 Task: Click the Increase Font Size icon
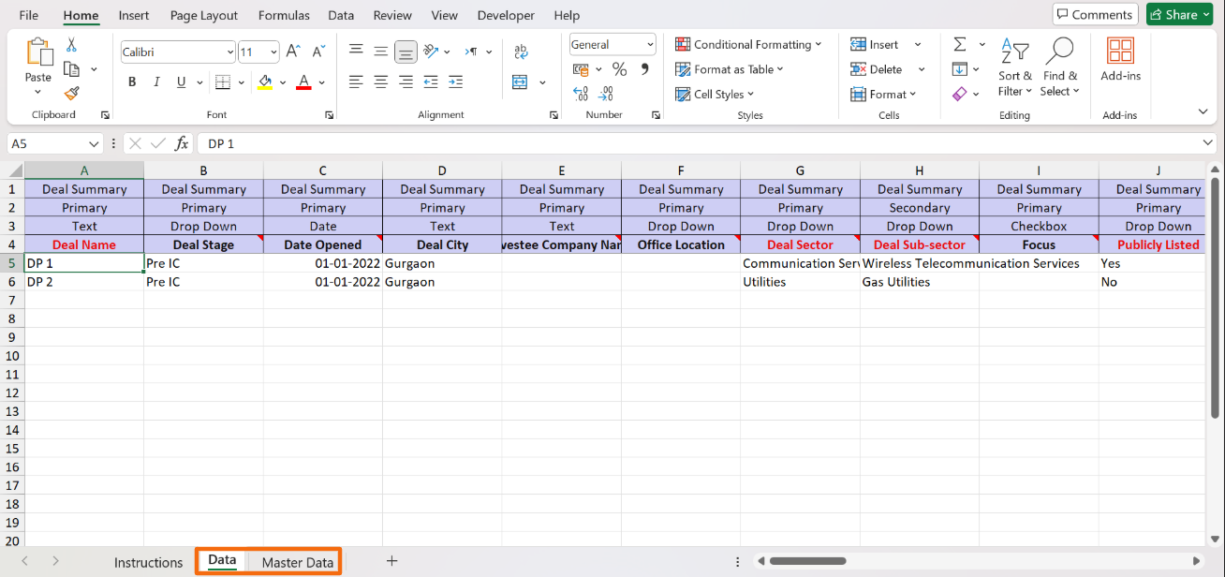click(293, 52)
